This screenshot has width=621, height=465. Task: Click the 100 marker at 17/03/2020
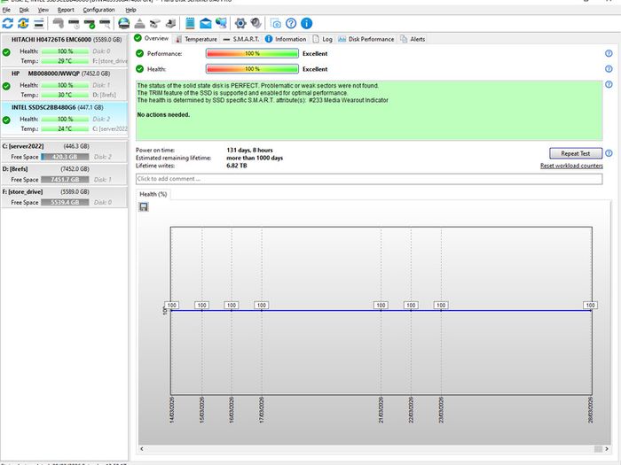point(262,305)
